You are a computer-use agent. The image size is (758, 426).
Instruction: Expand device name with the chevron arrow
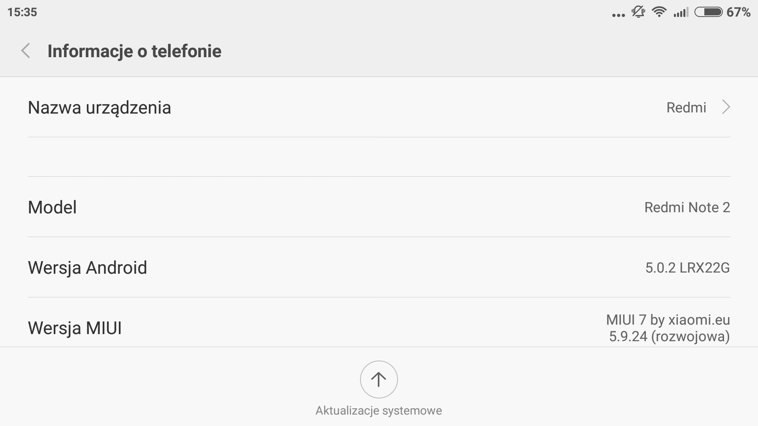pyautogui.click(x=726, y=107)
